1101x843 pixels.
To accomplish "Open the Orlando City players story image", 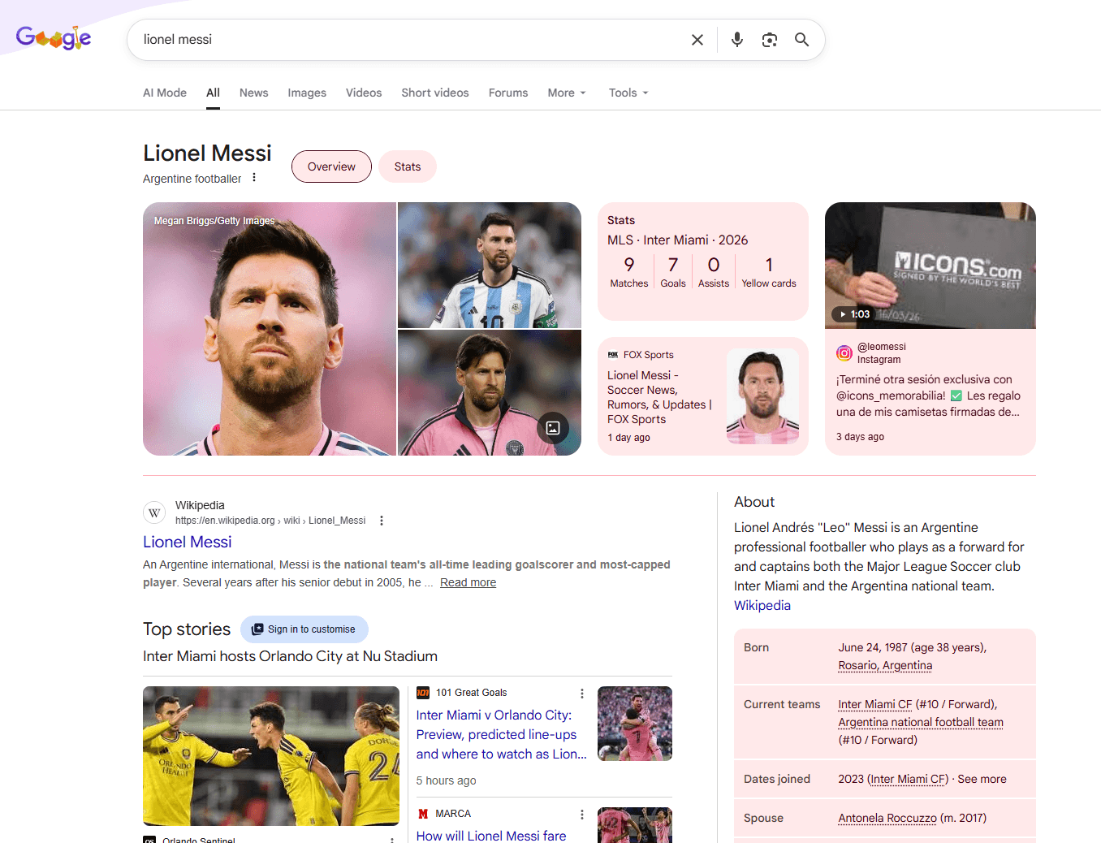I will pos(271,756).
